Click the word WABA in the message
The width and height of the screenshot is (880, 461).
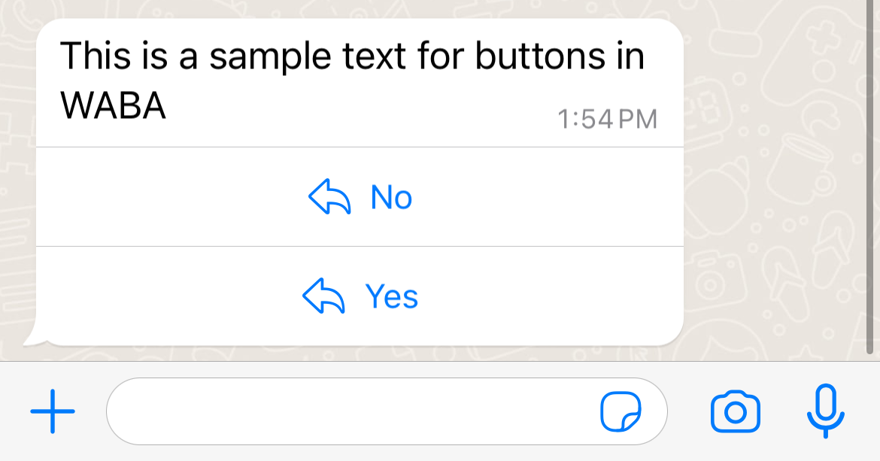point(113,107)
